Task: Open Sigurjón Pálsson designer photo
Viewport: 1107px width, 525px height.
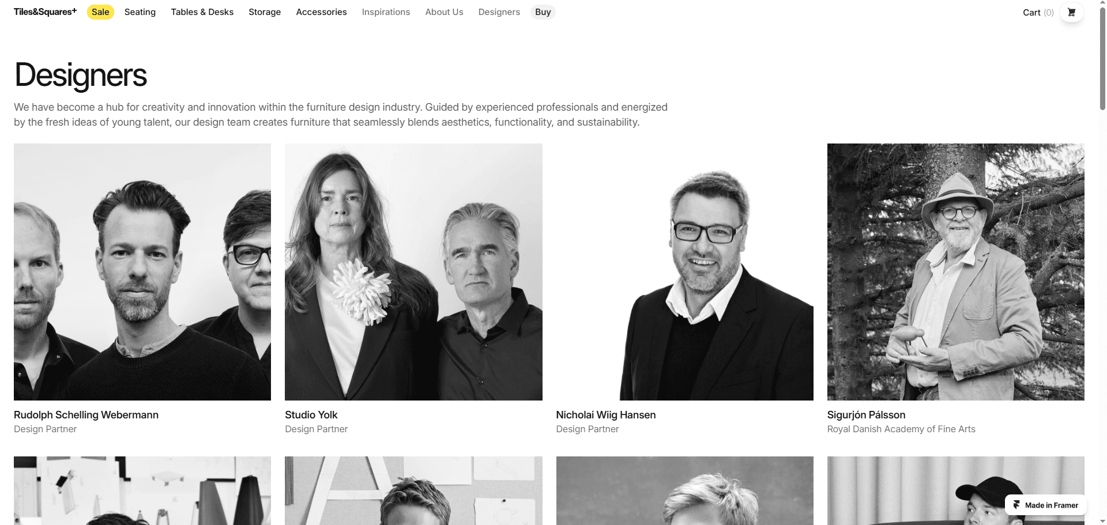Action: pos(955,272)
